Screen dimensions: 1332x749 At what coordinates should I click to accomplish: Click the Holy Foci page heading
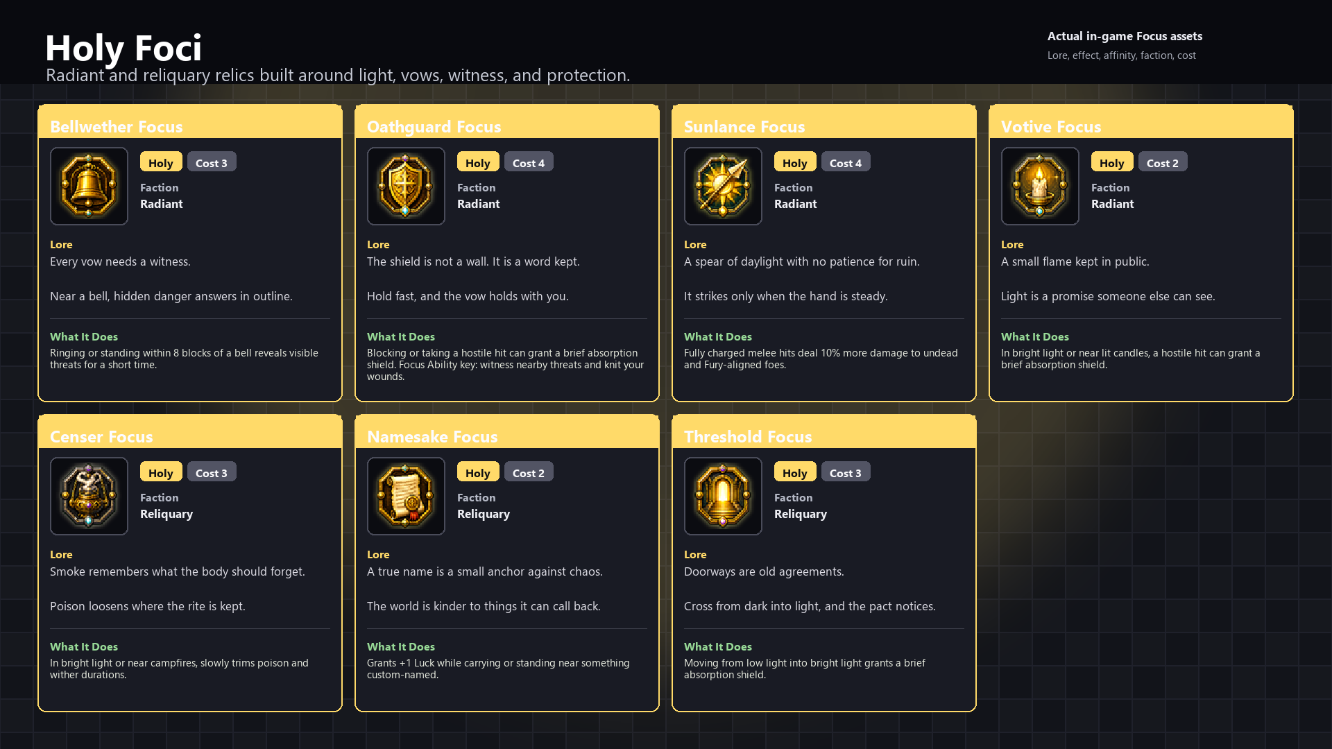pyautogui.click(x=123, y=48)
